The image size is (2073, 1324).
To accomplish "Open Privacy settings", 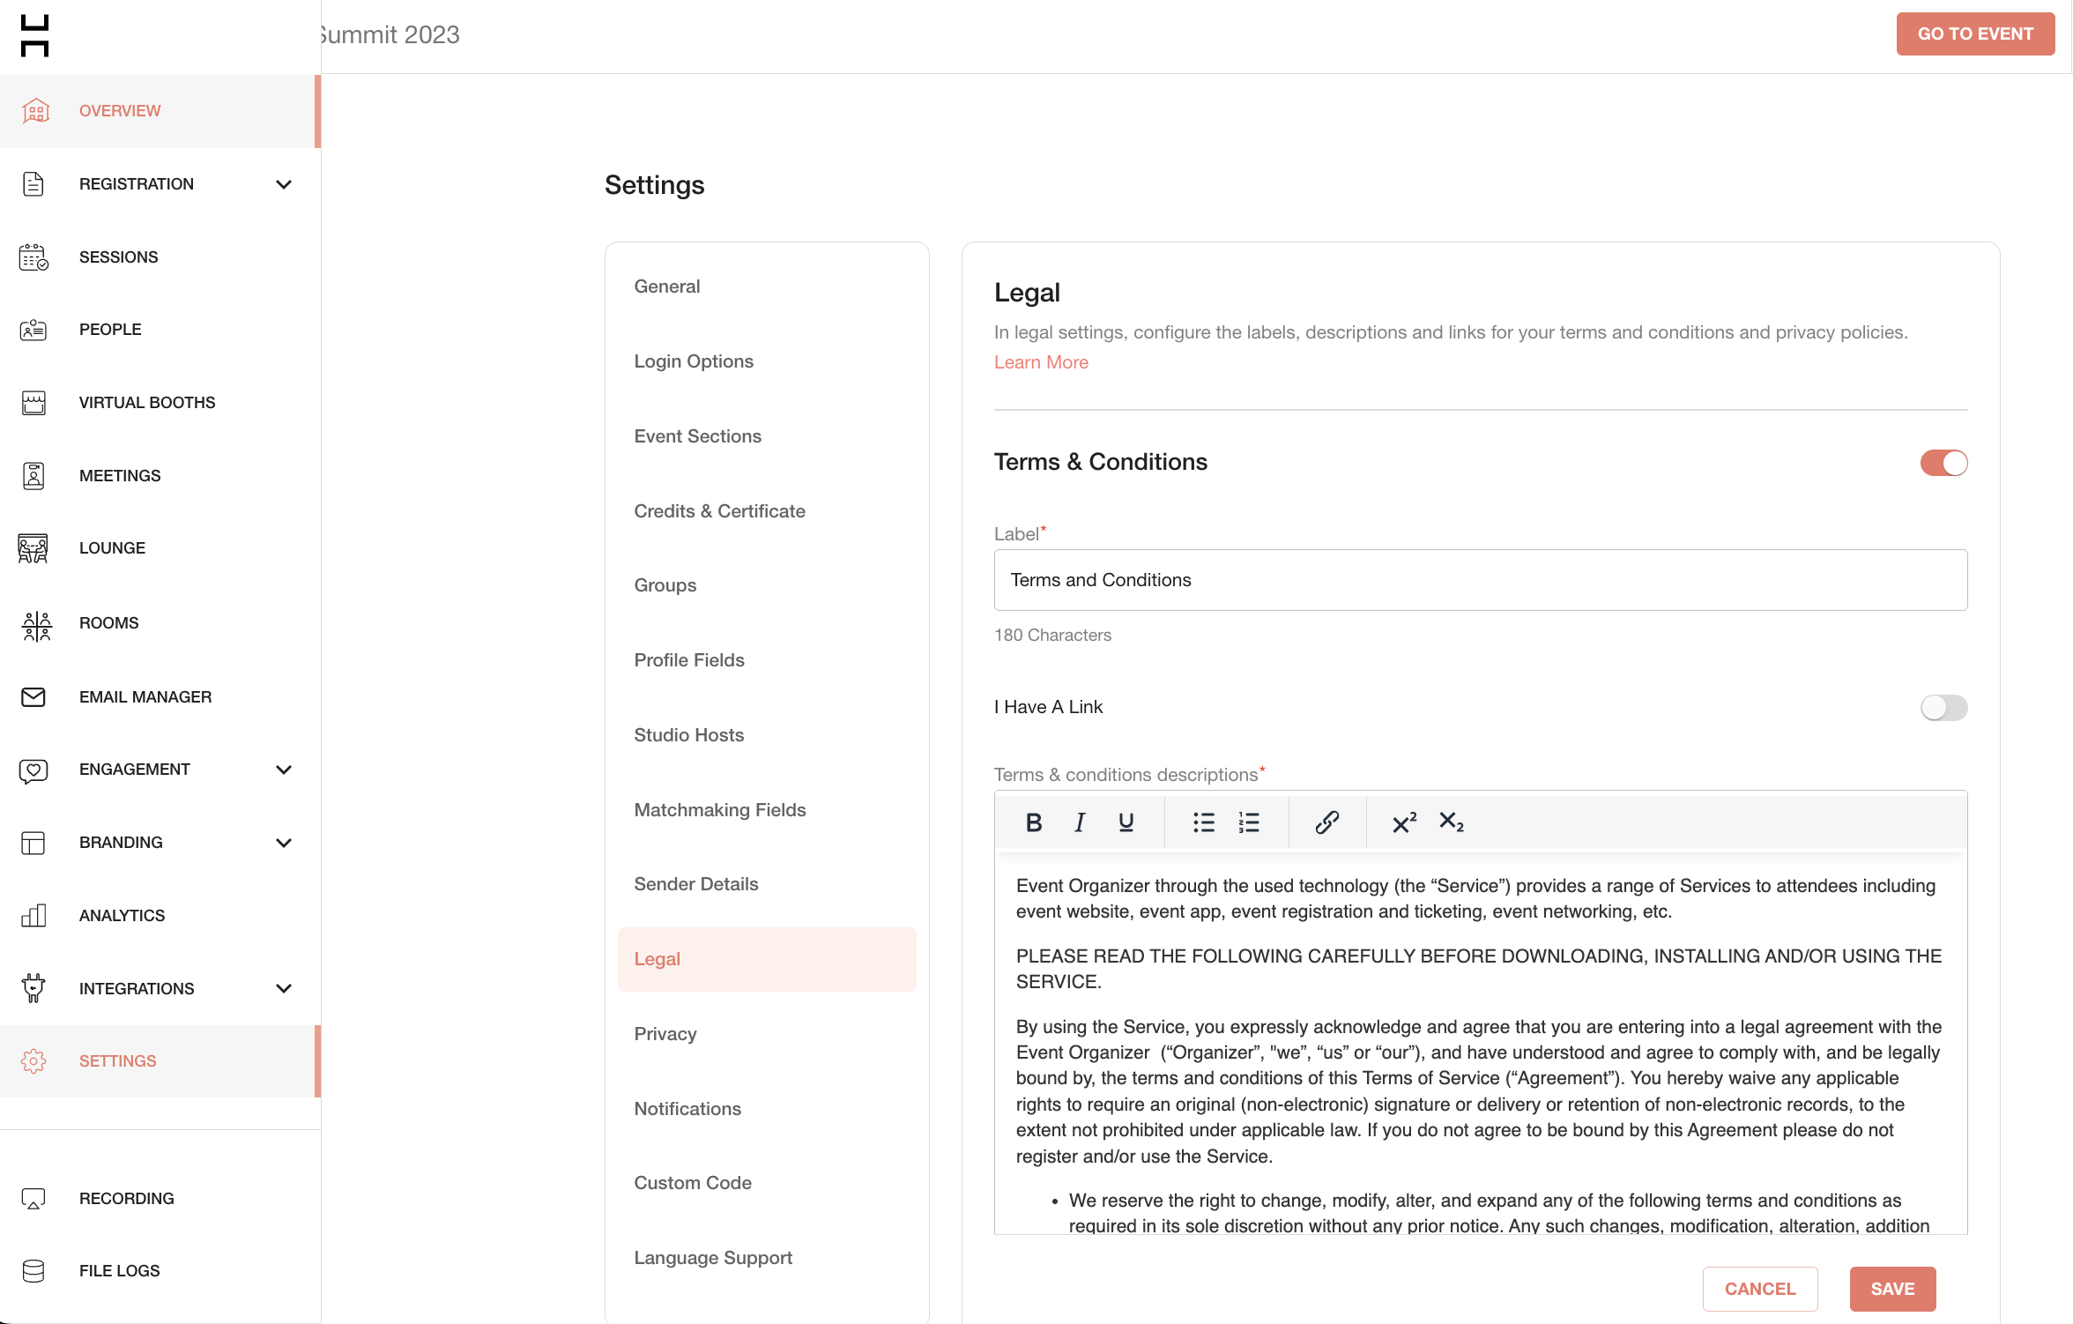I will [766, 1034].
